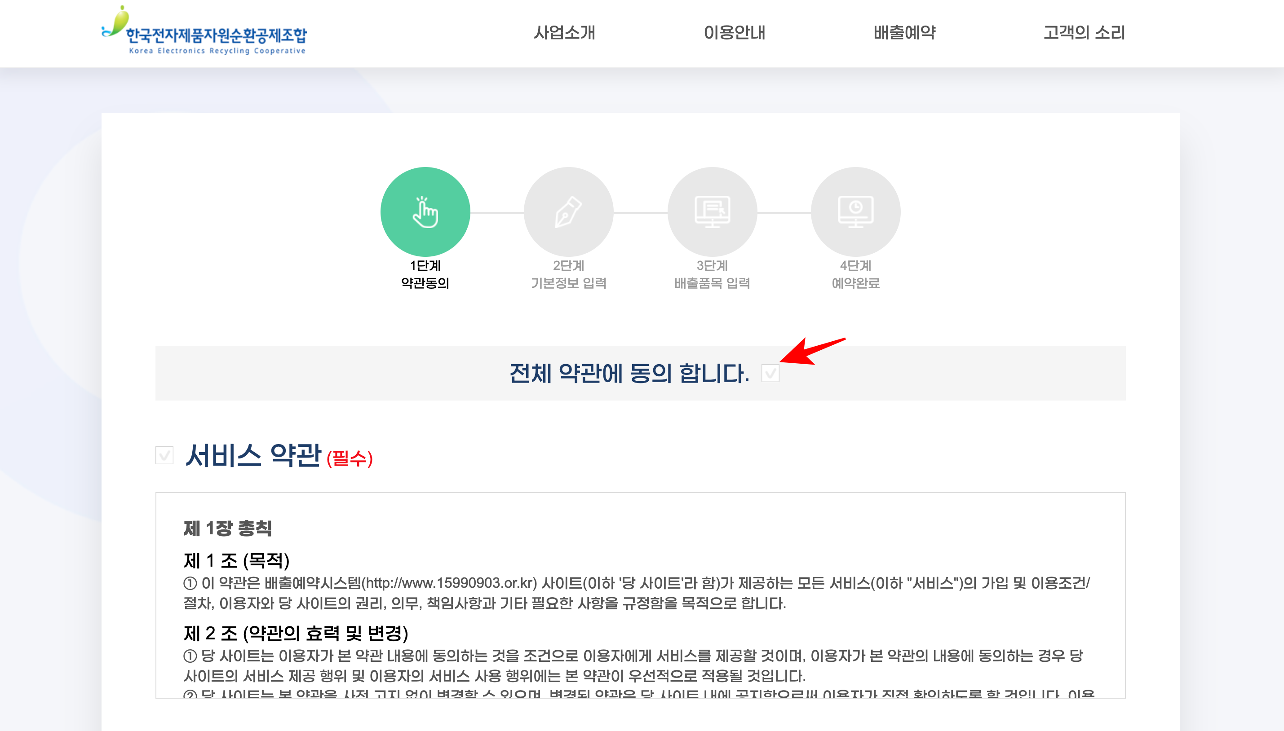Click the 제 2 조 (약관의 효력 및 변경) heading
1284x731 pixels.
[296, 633]
